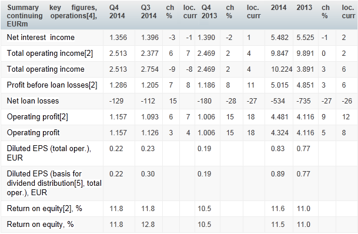Click the Q3 2014 column header

[x=149, y=12]
